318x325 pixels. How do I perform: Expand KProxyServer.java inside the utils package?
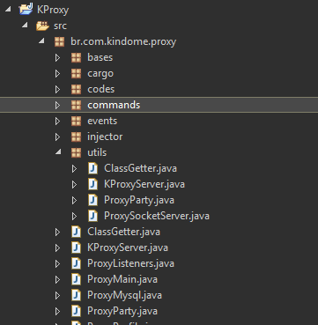click(74, 184)
